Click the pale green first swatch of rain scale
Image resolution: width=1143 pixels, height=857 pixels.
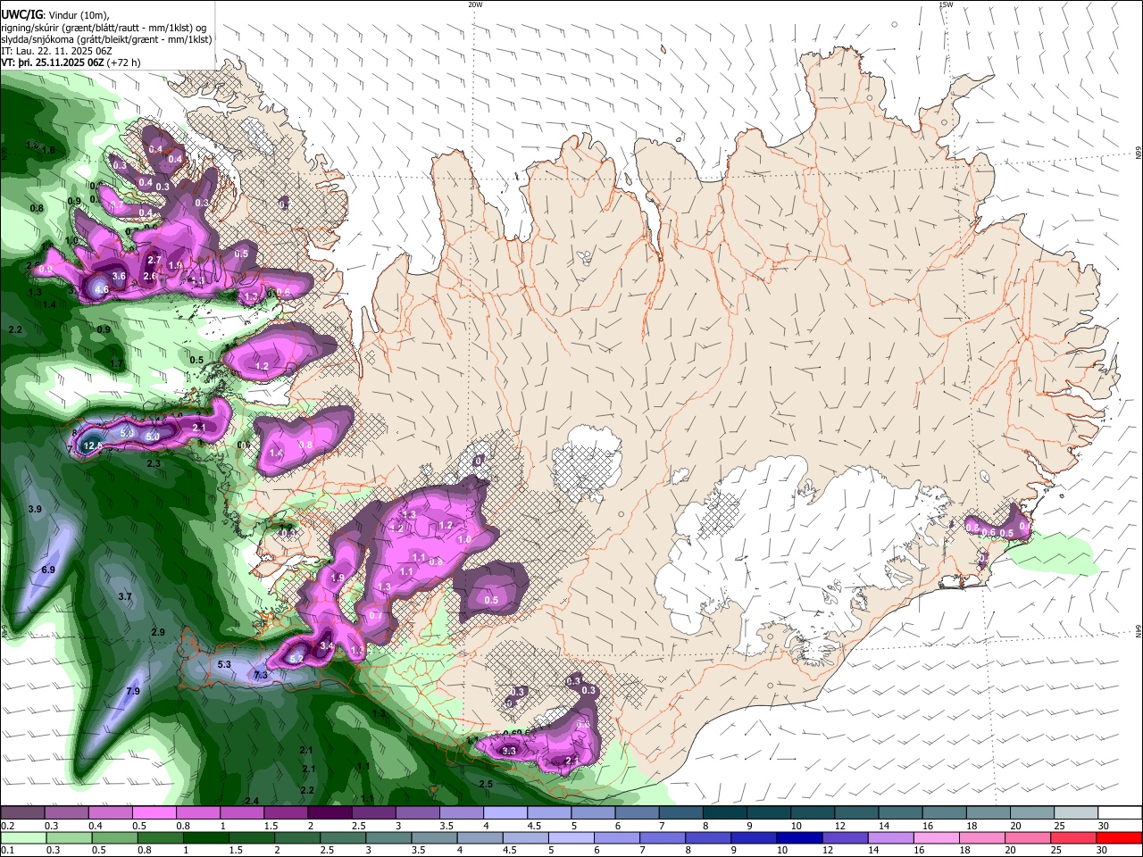[22, 837]
